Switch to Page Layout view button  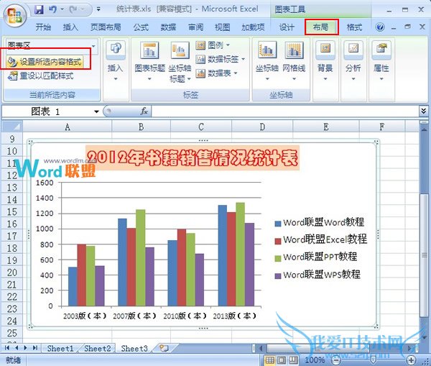click(282, 360)
